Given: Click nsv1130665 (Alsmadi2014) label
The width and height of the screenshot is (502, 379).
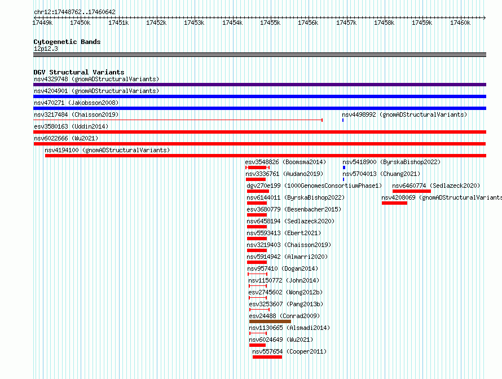Looking at the screenshot, I should pos(289,328).
